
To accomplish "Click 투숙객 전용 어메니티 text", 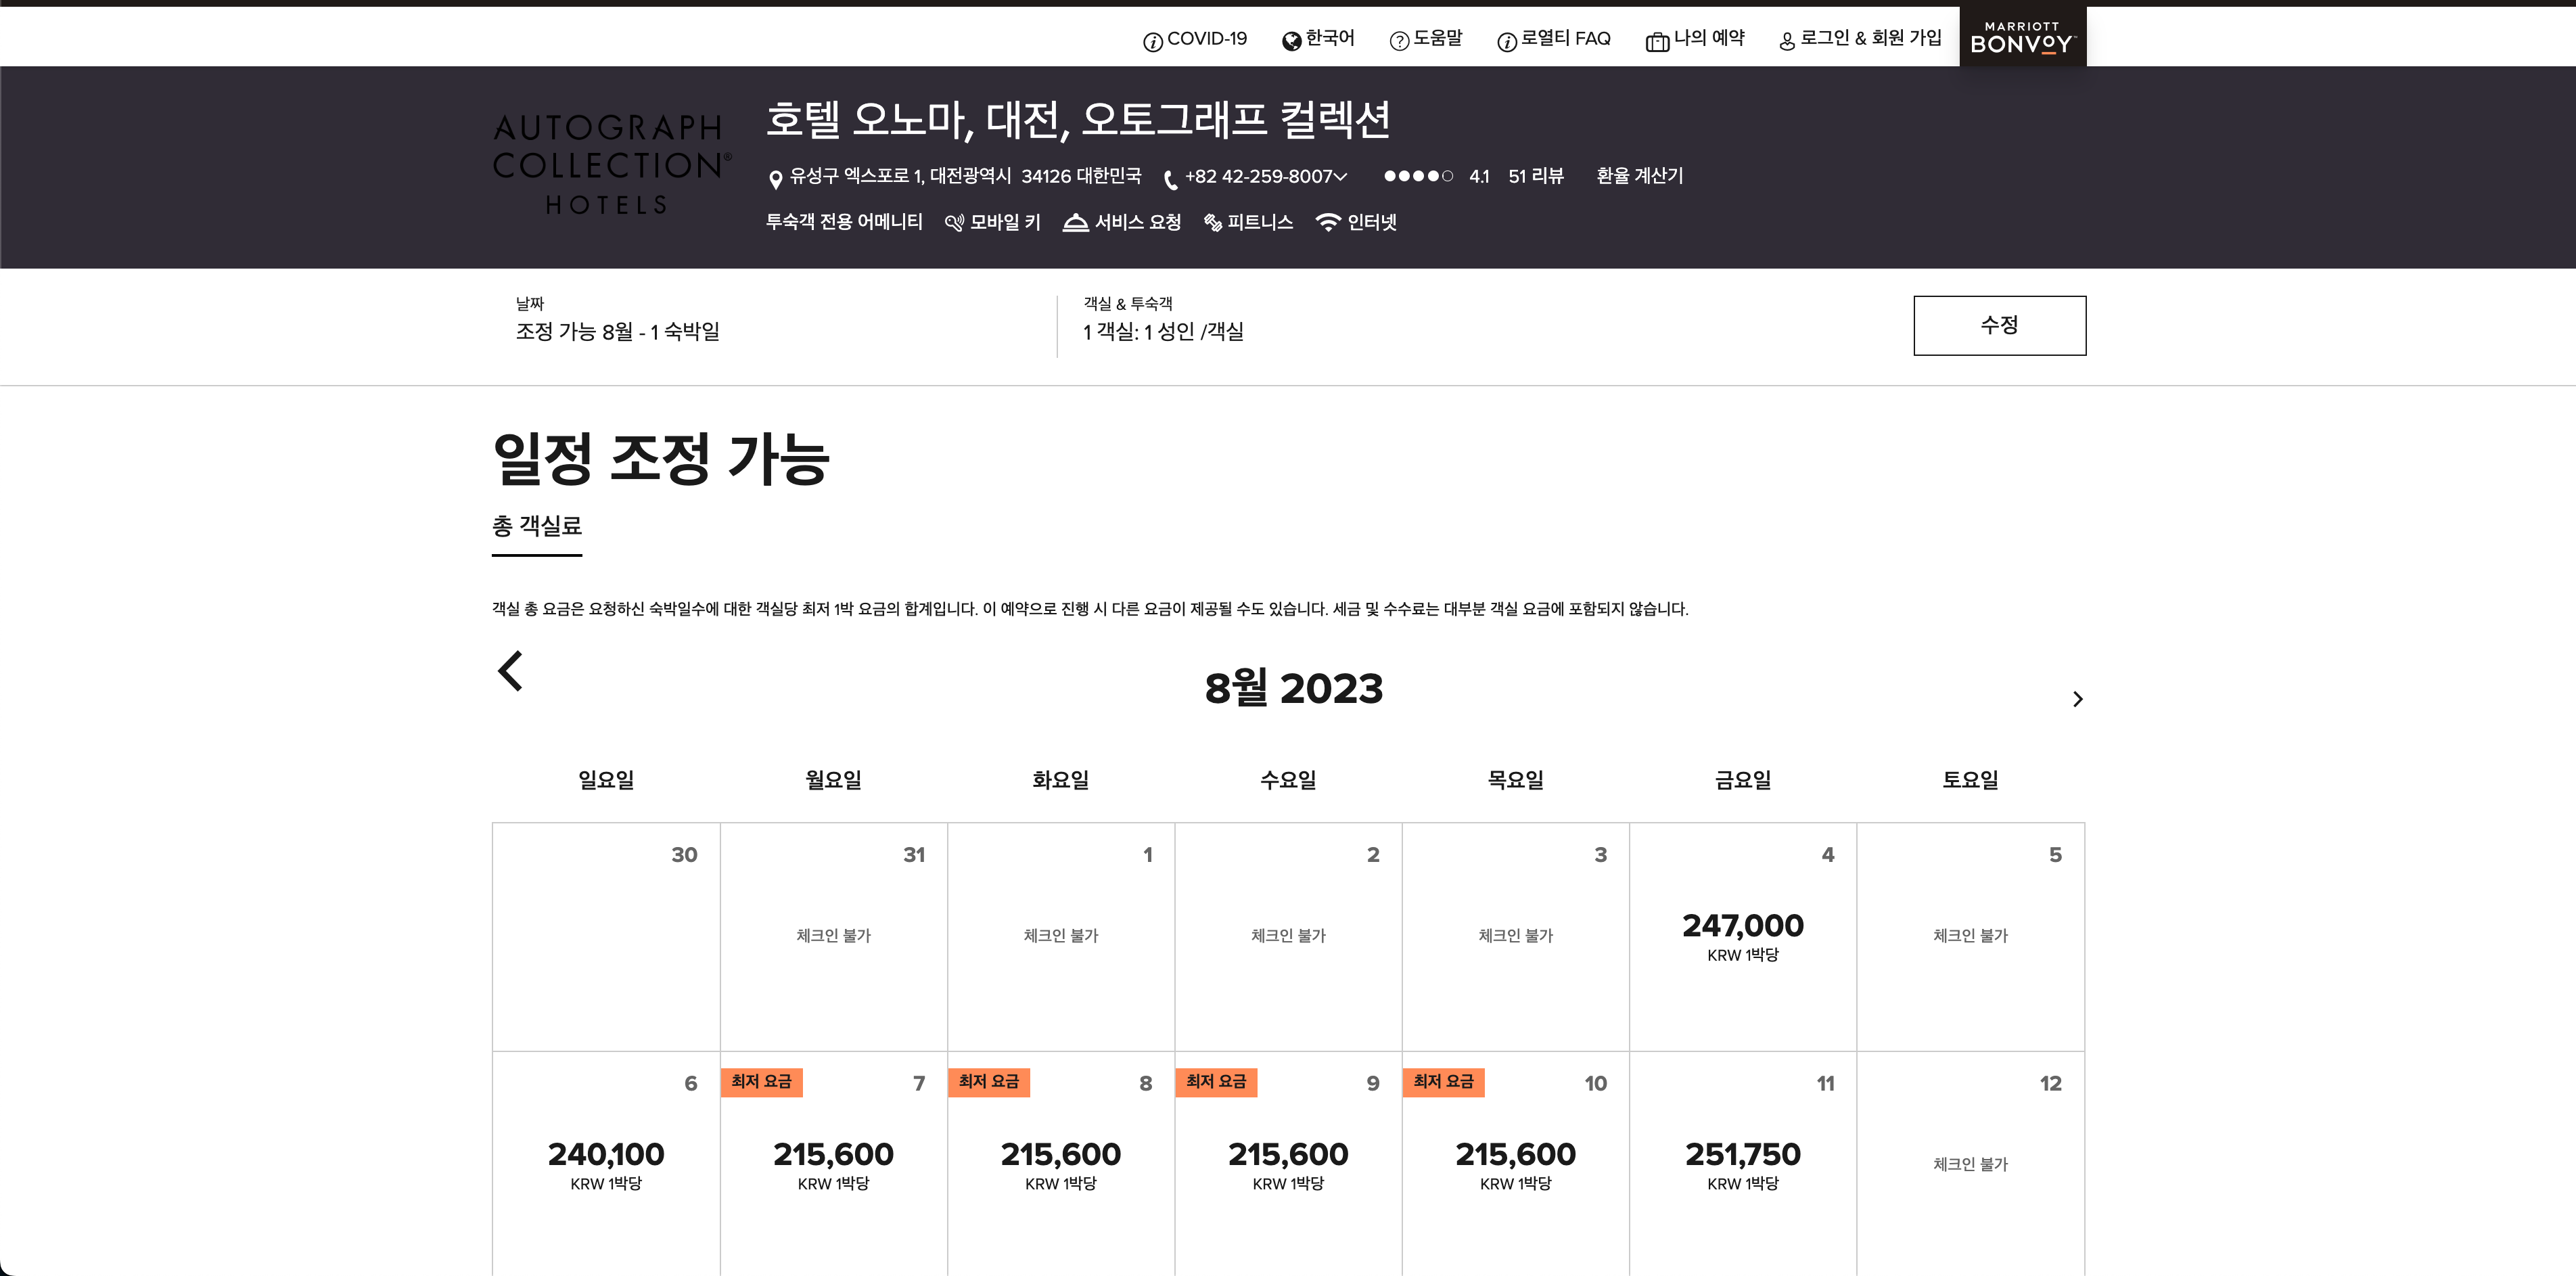I will pyautogui.click(x=844, y=222).
